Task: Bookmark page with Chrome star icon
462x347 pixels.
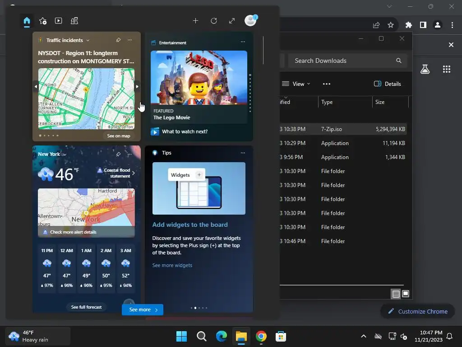Action: (391, 25)
